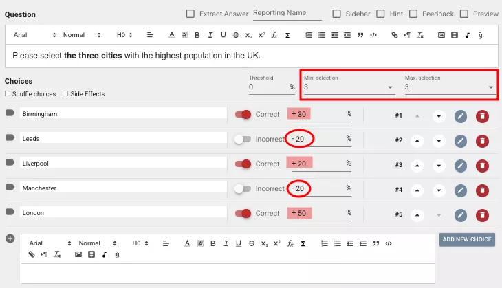Insert video in question toolbar
This screenshot has height=288, width=502.
click(x=455, y=35)
